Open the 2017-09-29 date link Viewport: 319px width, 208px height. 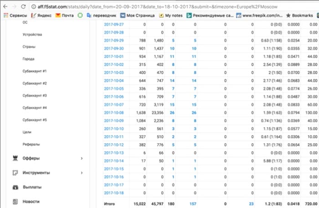click(x=114, y=40)
